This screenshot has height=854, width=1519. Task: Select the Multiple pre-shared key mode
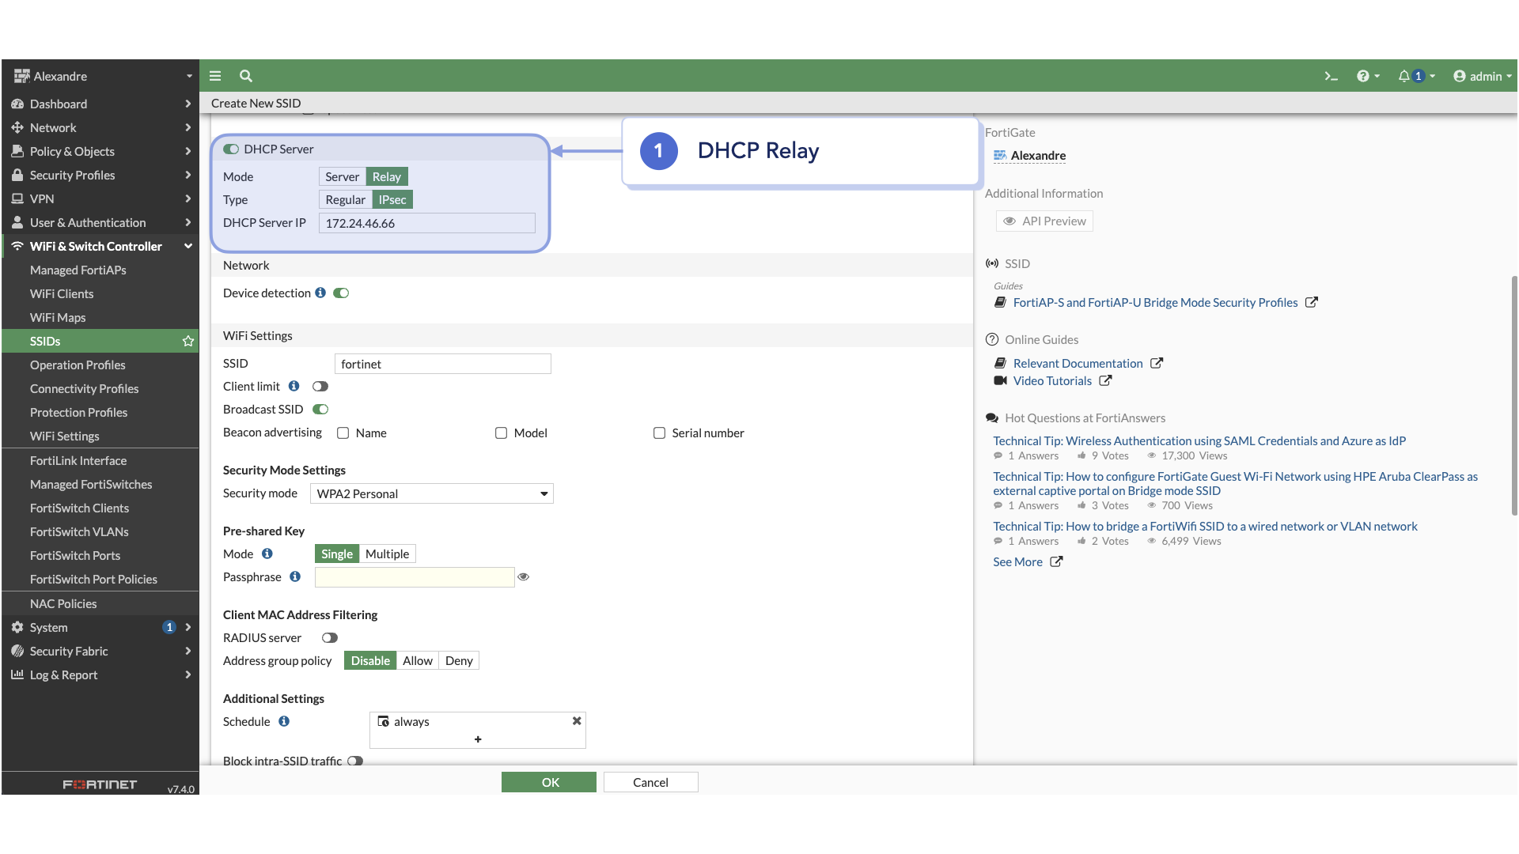coord(387,554)
